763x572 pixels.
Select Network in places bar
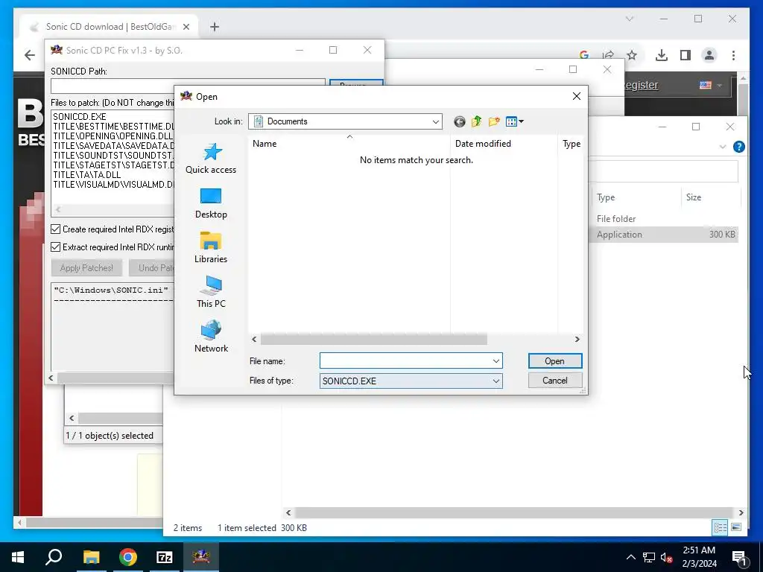(211, 337)
